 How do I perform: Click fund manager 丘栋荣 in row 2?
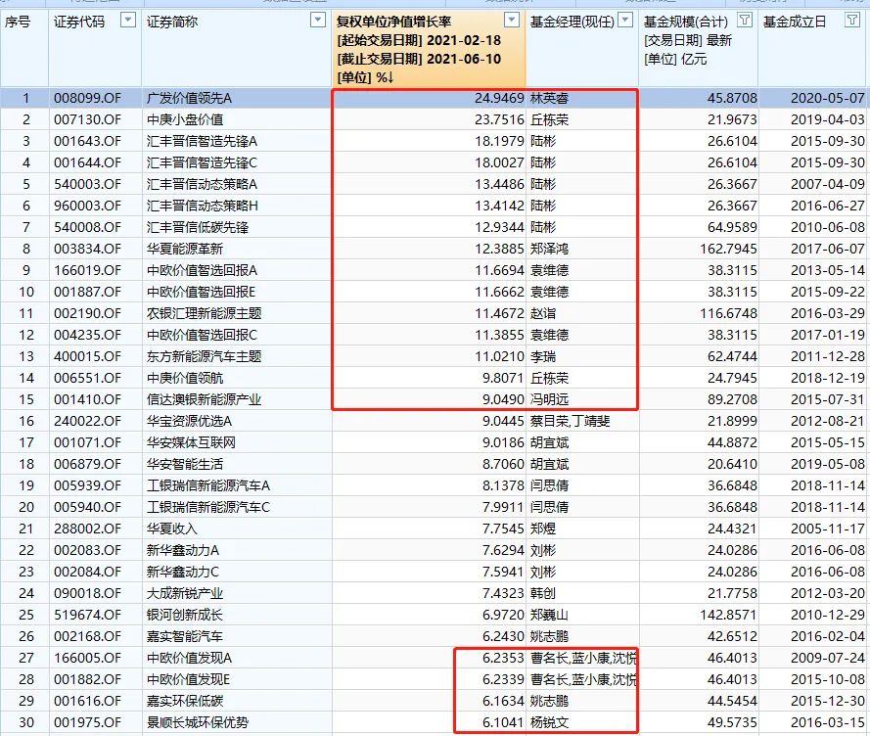543,119
